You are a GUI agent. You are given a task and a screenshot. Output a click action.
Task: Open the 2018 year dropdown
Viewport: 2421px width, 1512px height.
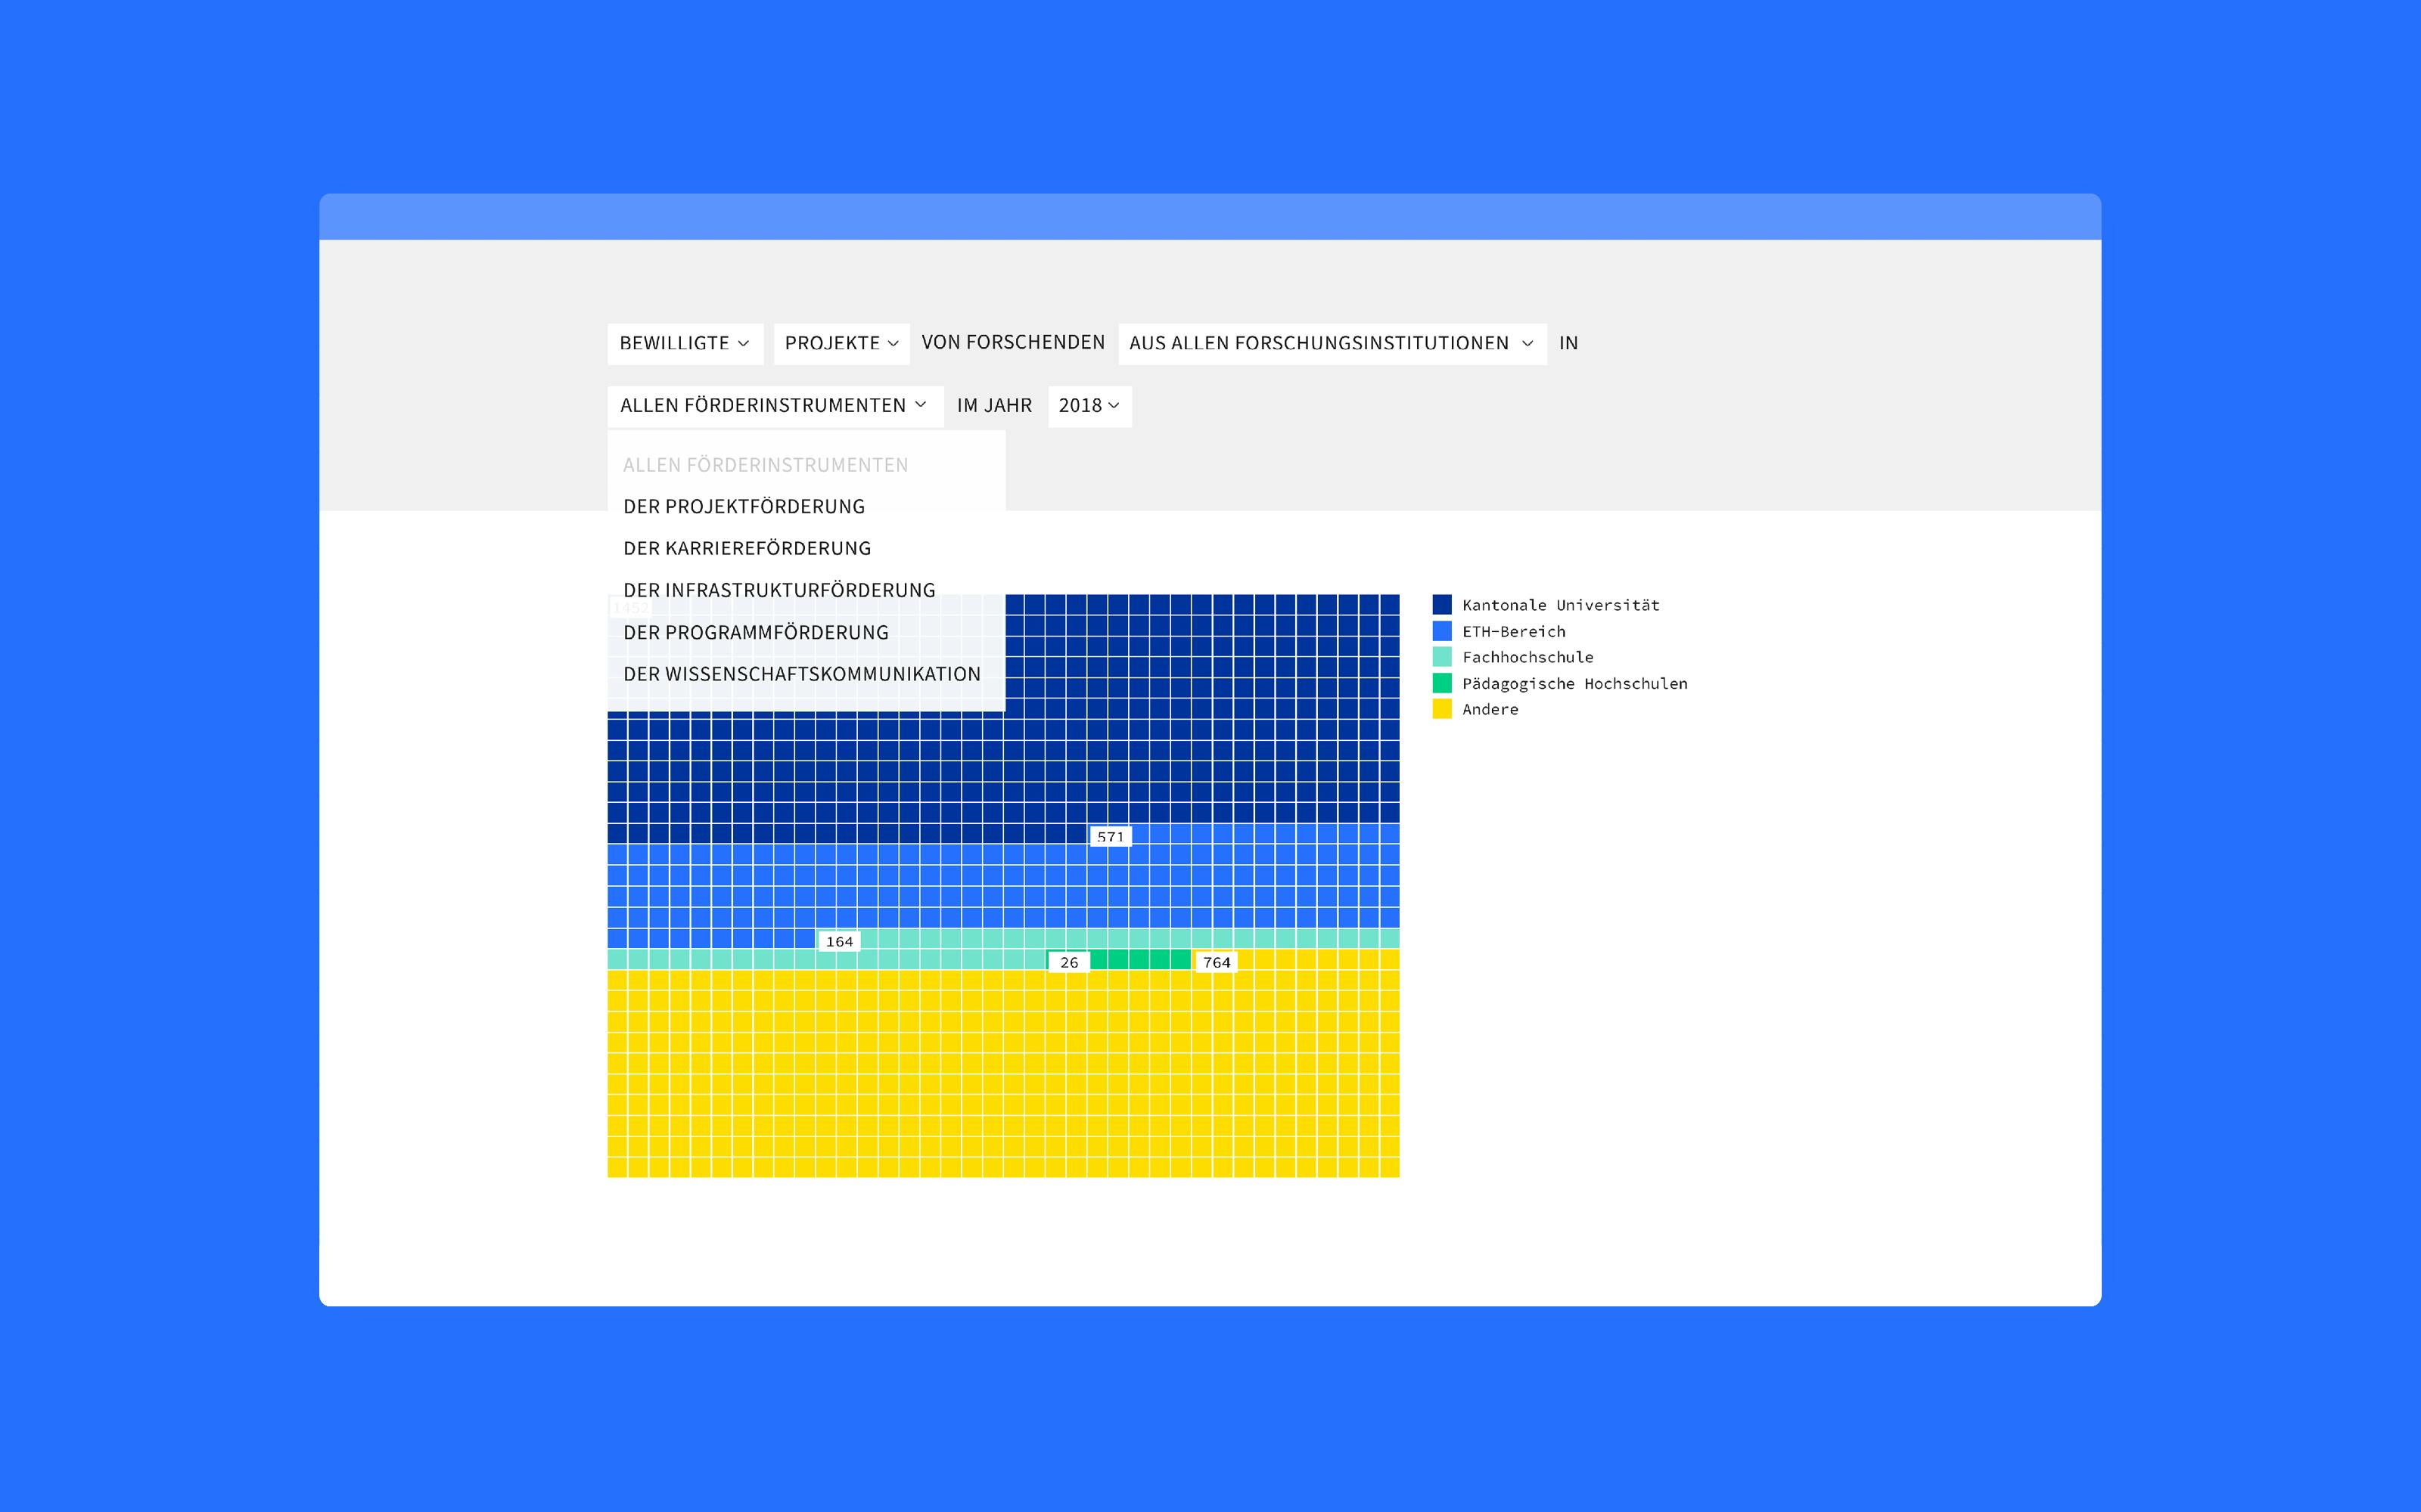[x=1089, y=406]
